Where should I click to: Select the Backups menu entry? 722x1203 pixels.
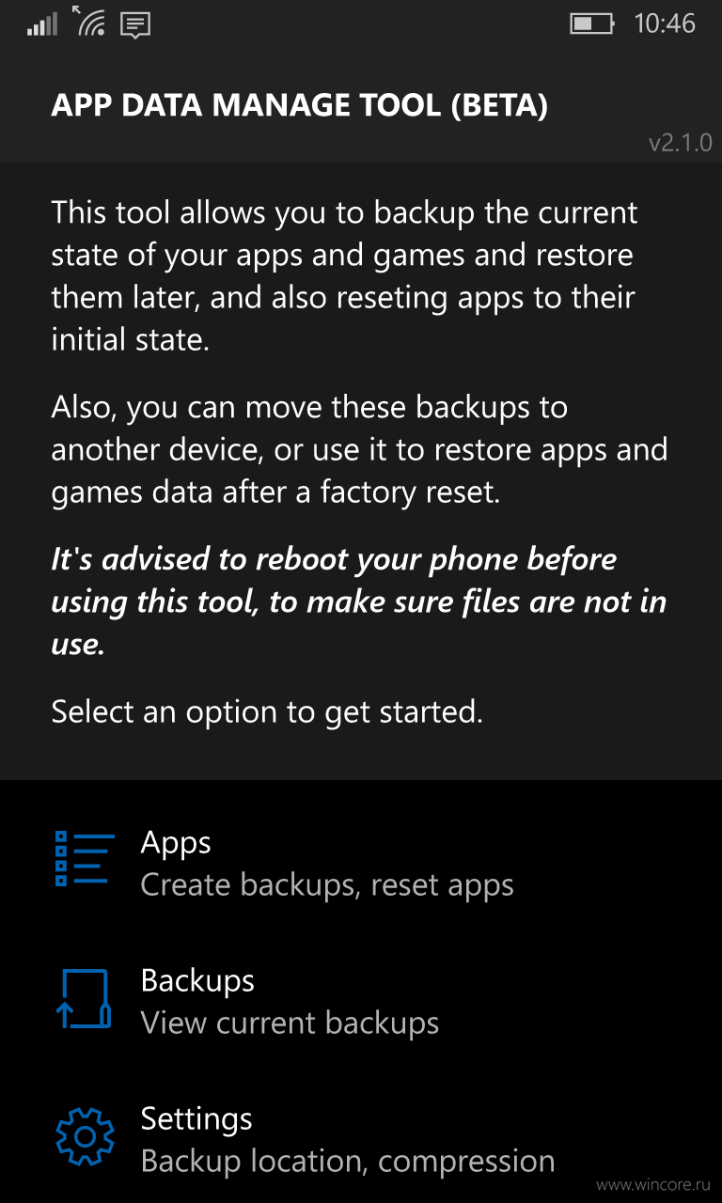[361, 1001]
